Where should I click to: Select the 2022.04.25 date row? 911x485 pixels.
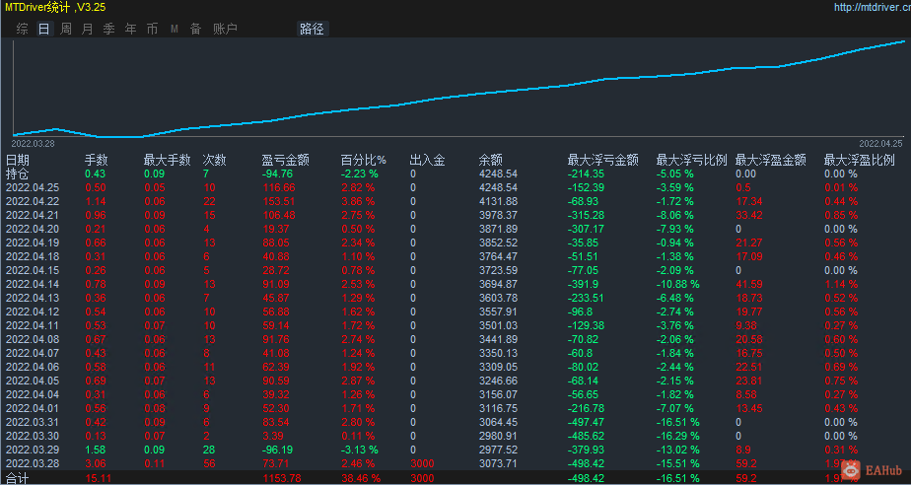coord(32,187)
